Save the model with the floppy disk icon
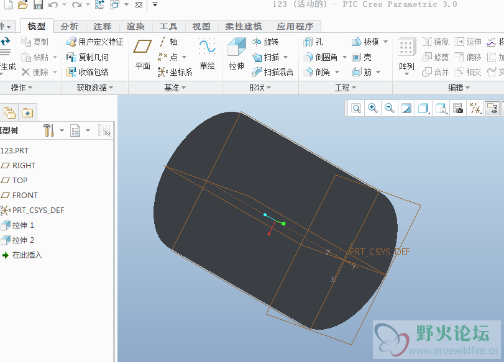Screen dimensions: 504x362 click(38, 4)
